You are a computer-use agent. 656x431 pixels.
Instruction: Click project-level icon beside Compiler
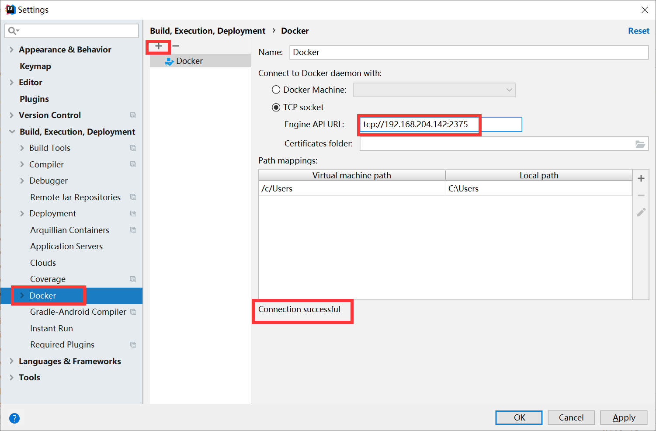pyautogui.click(x=133, y=164)
